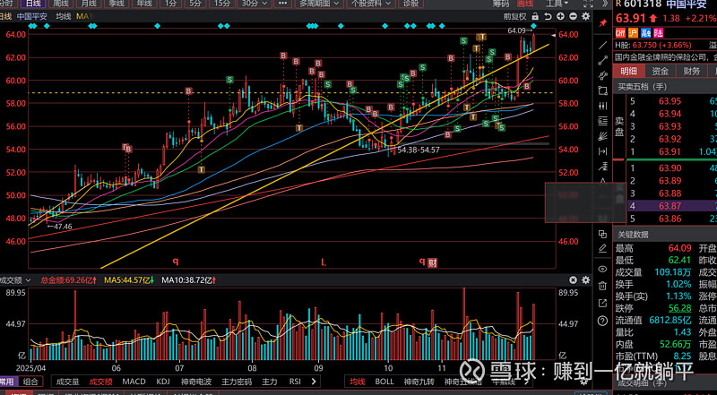This screenshot has width=717, height=395.
Task: Click the blue 融 badge
Action: click(x=645, y=33)
